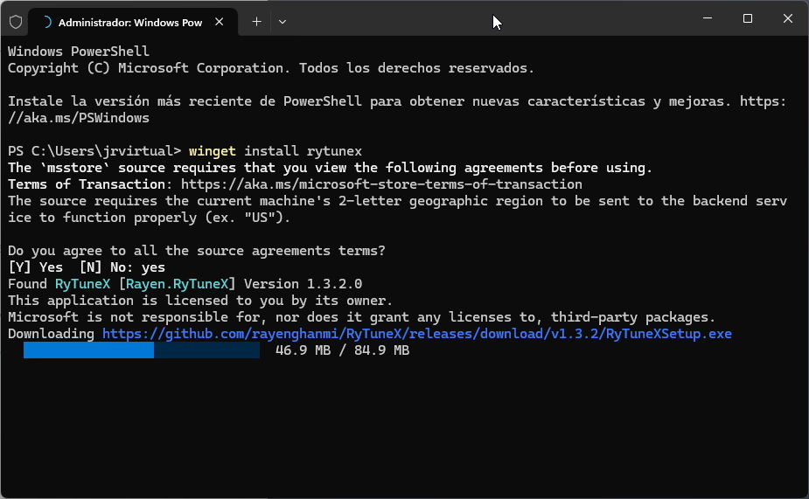Click the //aka.ms/PSWindows link text
The image size is (809, 499).
coord(79,118)
